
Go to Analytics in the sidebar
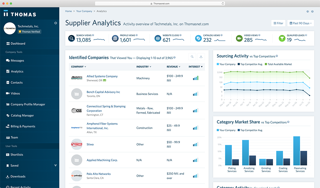(30, 72)
